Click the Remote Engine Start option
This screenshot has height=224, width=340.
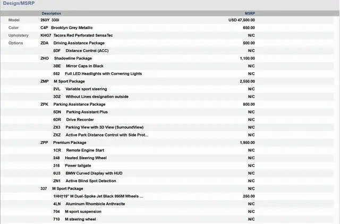(85, 151)
